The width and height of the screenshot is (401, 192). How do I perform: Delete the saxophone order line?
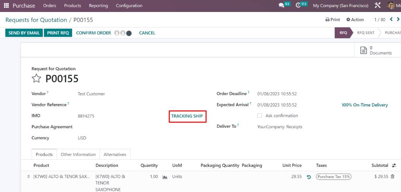[393, 176]
